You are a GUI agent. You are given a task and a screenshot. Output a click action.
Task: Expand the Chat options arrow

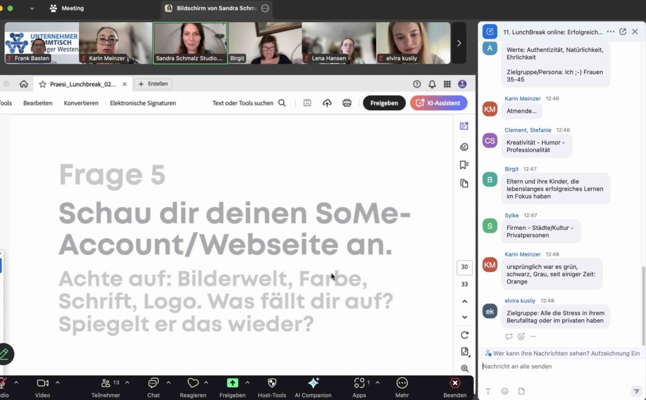point(168,383)
